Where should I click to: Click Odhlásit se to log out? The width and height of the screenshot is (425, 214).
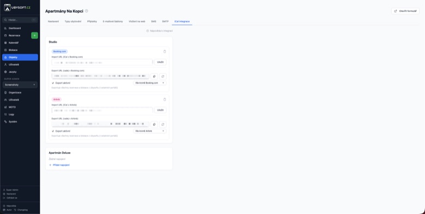point(10,198)
